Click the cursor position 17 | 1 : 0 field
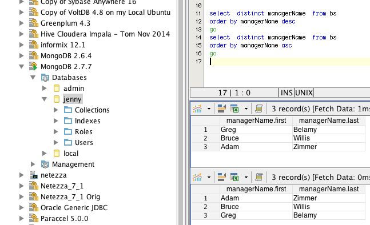 (x=234, y=93)
